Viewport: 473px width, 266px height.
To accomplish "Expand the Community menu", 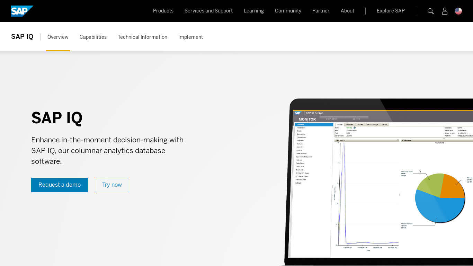I will pos(288,11).
